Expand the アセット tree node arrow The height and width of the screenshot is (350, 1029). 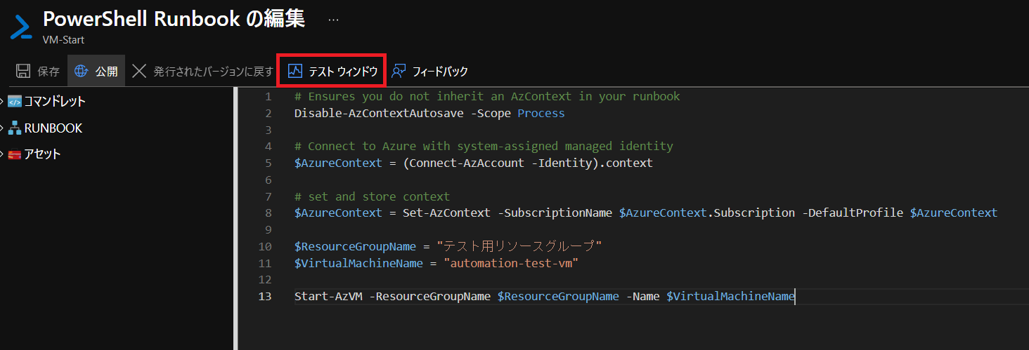tap(3, 154)
